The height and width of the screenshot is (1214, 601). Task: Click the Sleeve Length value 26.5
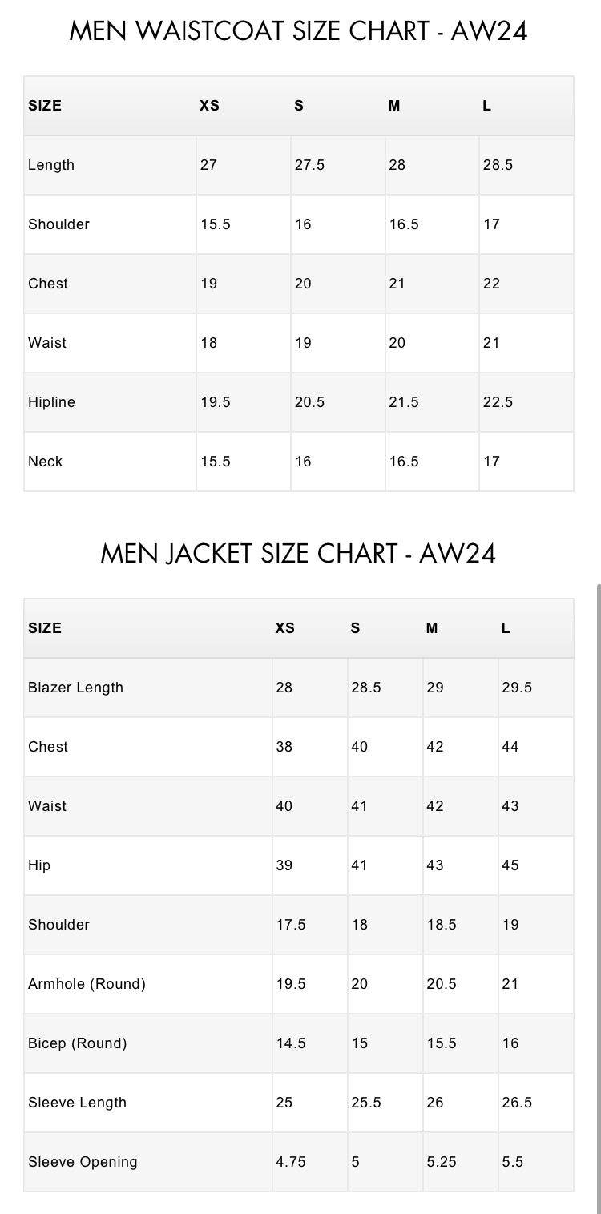coord(517,1103)
